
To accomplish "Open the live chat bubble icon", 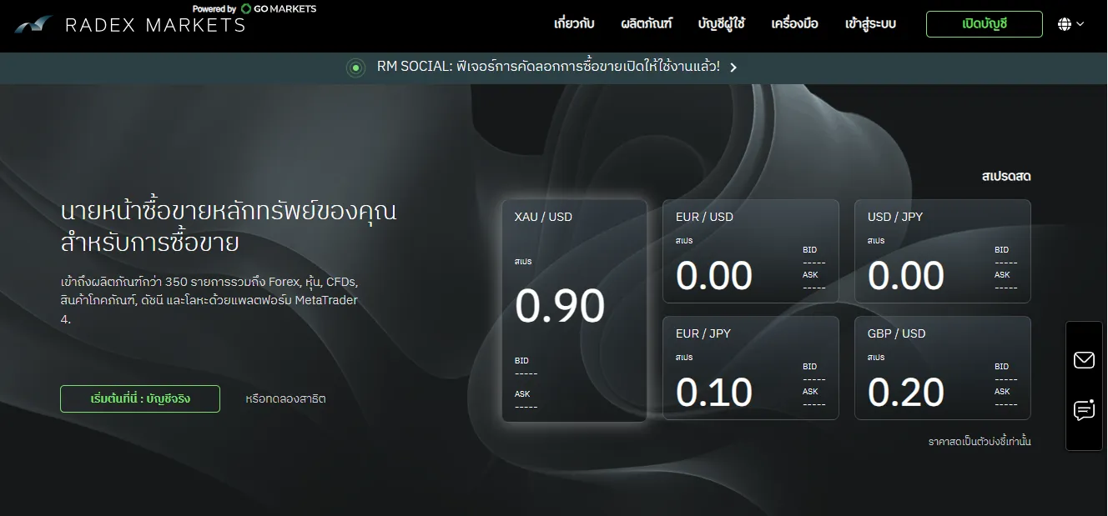I will [1084, 410].
